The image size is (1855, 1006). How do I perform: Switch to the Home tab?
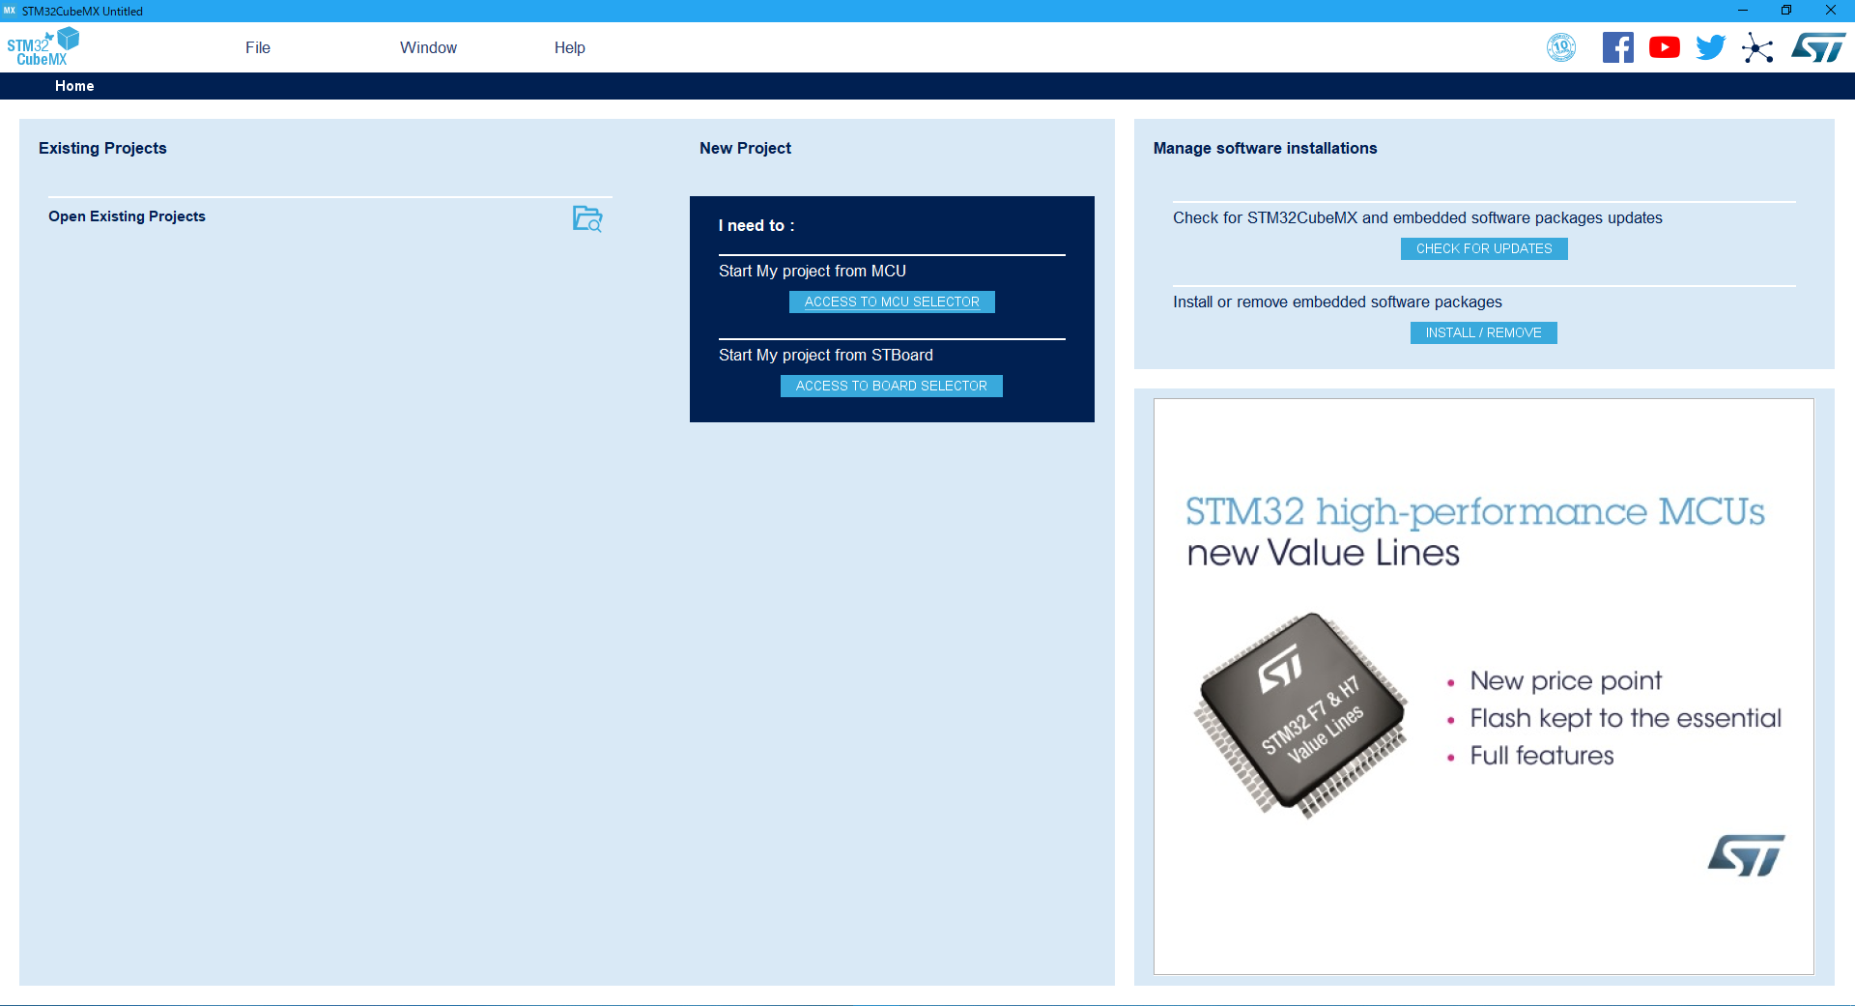click(74, 86)
